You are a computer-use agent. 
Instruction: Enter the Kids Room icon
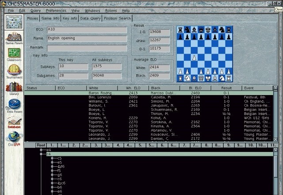pyautogui.click(x=15, y=106)
